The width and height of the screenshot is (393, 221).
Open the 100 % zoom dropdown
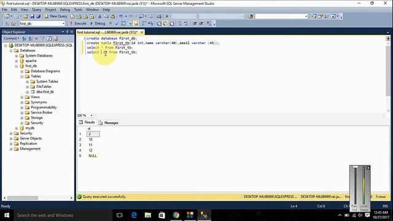point(91,115)
